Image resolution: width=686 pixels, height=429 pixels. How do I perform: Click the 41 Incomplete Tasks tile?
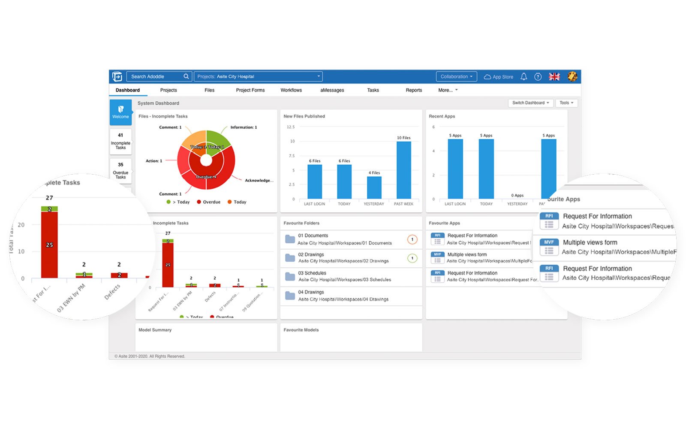[x=120, y=141]
